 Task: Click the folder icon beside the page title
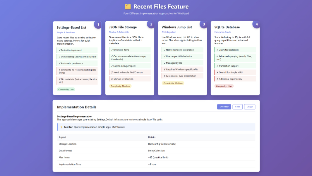coord(127,6)
